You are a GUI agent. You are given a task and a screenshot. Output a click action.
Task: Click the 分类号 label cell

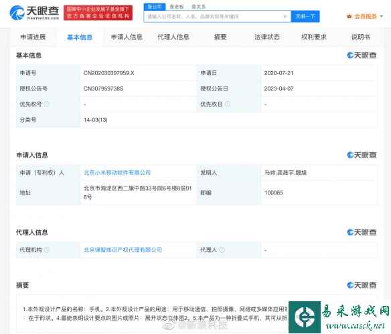pos(48,120)
